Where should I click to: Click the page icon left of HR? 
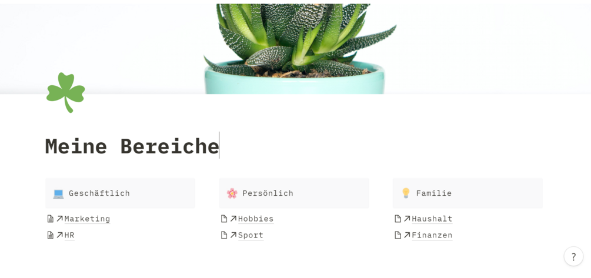(x=51, y=235)
